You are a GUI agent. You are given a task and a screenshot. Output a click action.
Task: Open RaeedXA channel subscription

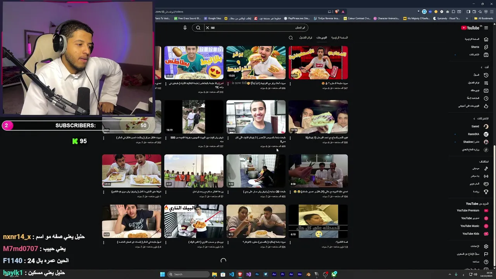[478, 134]
